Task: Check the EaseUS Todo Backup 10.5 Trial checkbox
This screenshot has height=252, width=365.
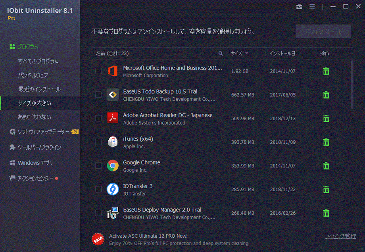Action: click(x=98, y=94)
